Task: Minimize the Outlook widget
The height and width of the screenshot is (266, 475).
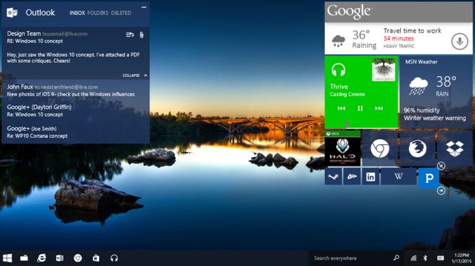Action: tap(144, 7)
